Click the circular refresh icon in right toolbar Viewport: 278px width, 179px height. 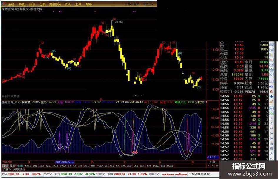coord(272,75)
